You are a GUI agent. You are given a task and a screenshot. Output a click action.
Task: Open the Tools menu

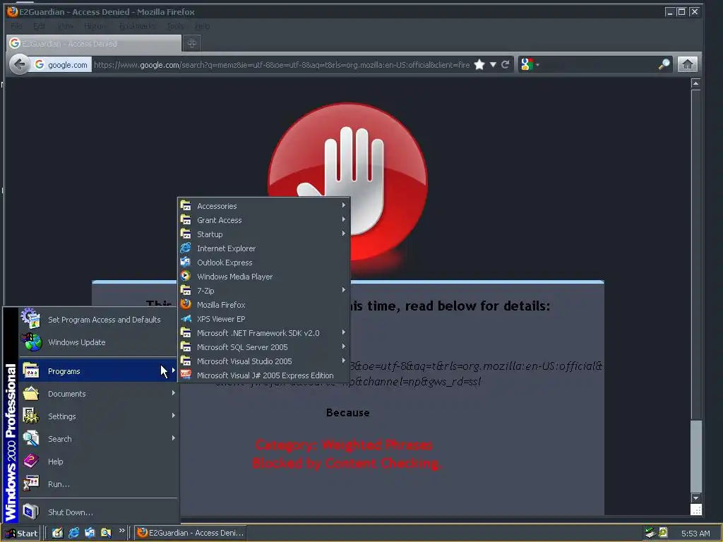click(175, 26)
